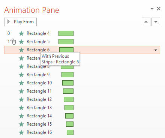
Task: Select the Rectangle 12 animation entry
Action: (82, 99)
